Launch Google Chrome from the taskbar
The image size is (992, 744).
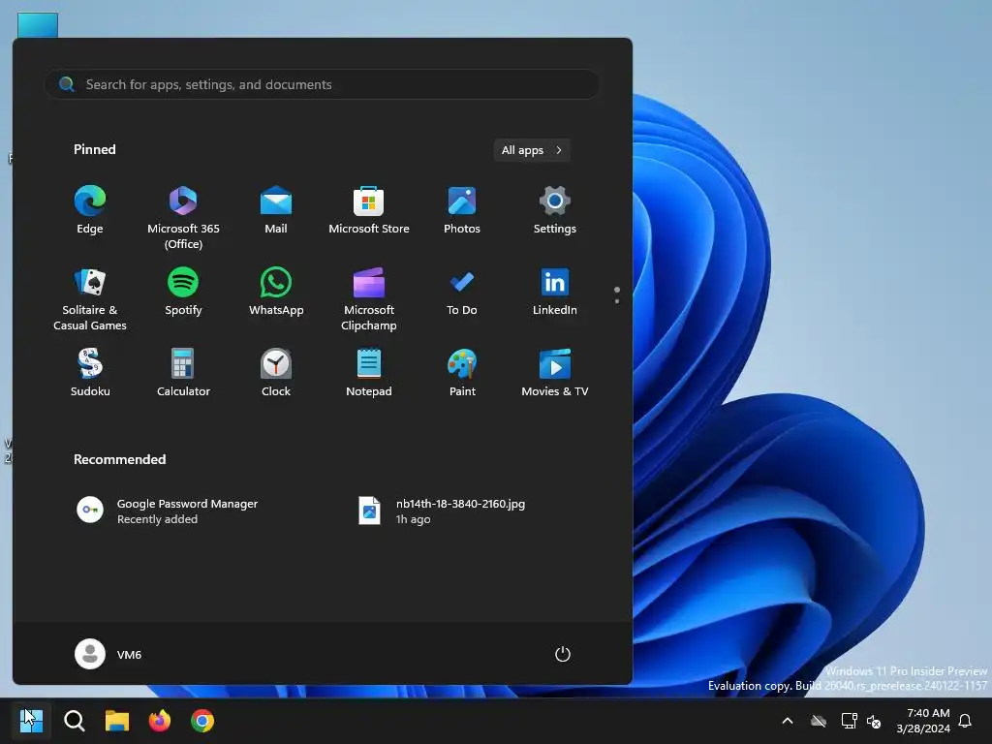pos(202,721)
